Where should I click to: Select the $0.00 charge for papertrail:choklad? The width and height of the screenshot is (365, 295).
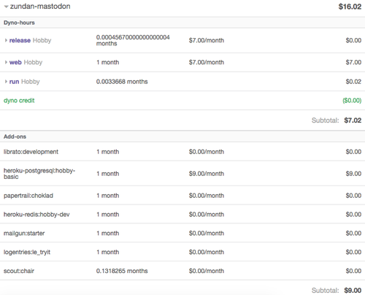pyautogui.click(x=353, y=196)
